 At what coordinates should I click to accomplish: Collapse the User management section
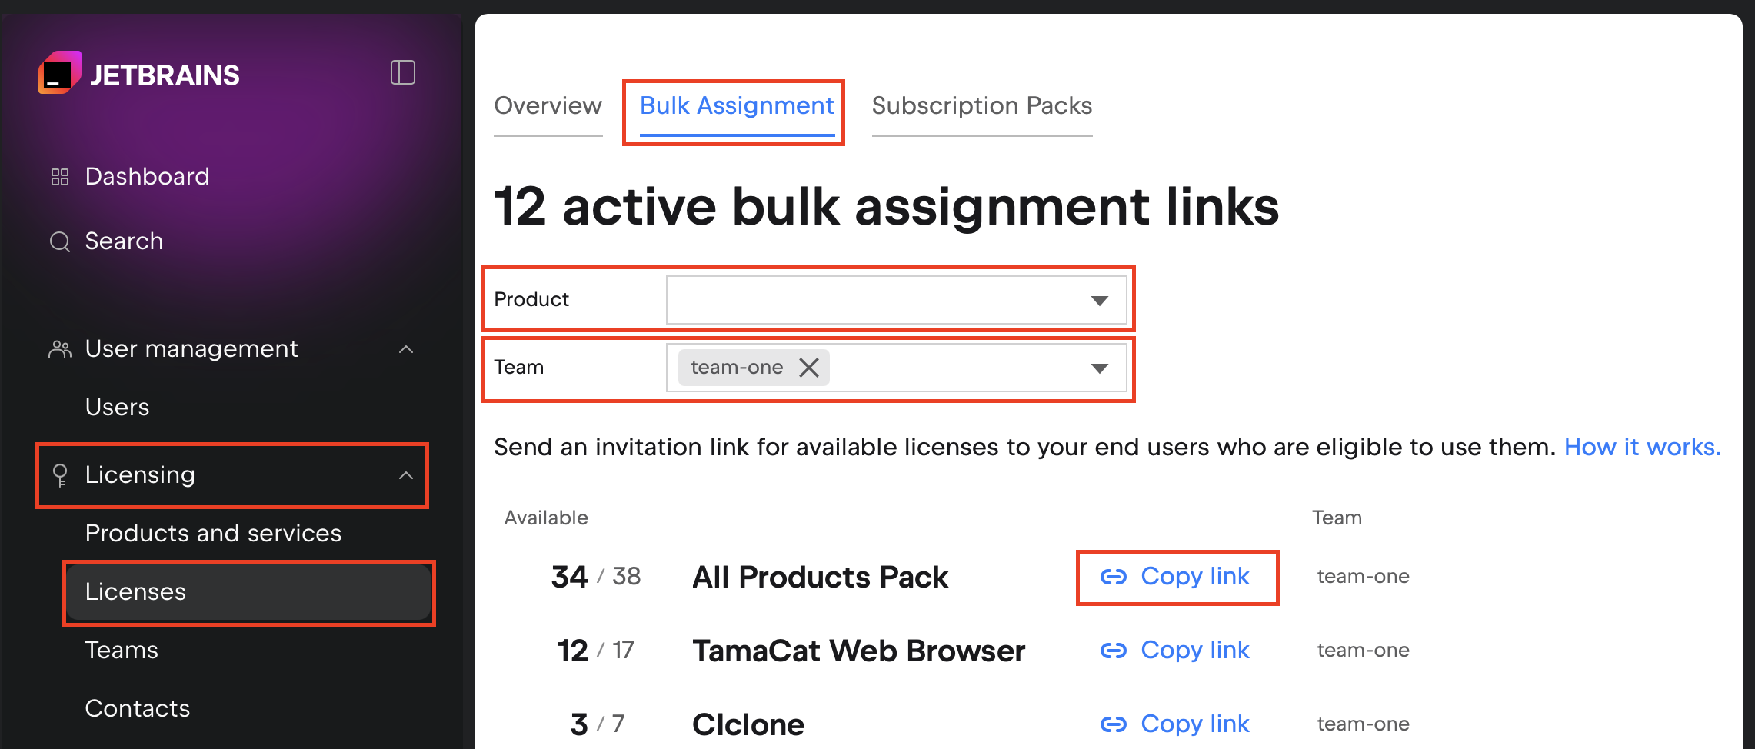(406, 349)
